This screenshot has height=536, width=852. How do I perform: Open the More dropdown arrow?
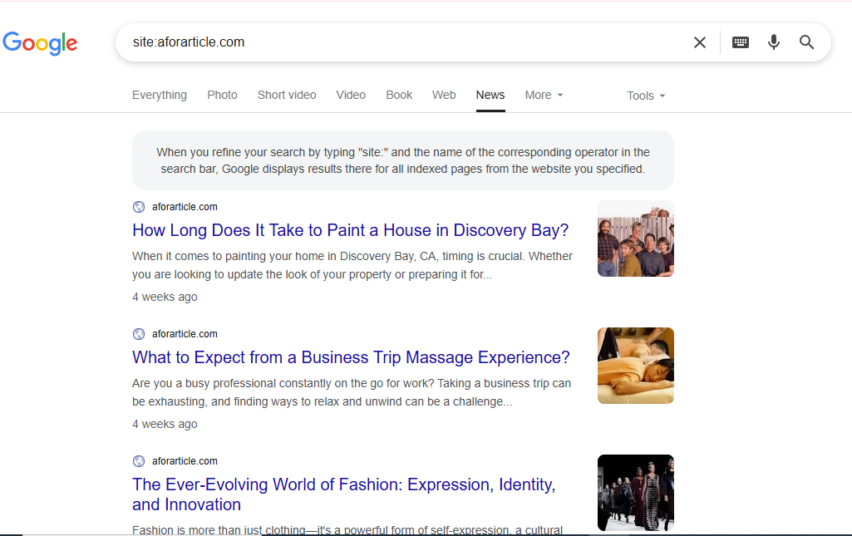(x=562, y=95)
